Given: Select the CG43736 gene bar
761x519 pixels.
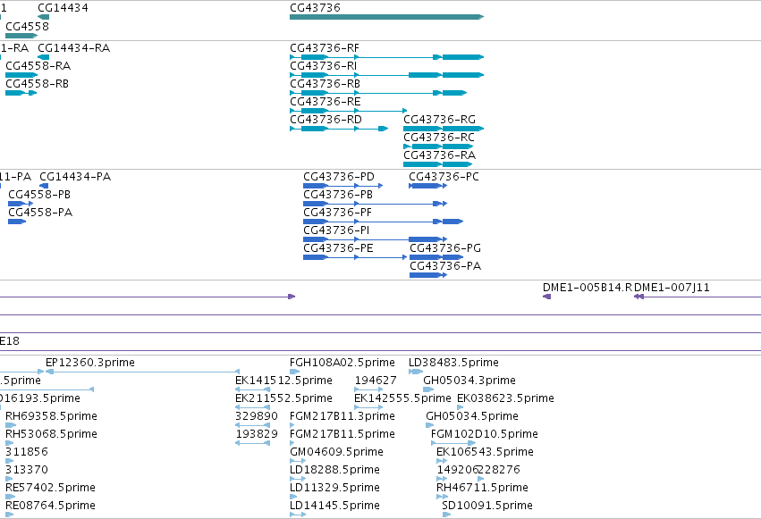Looking at the screenshot, I should (387, 17).
